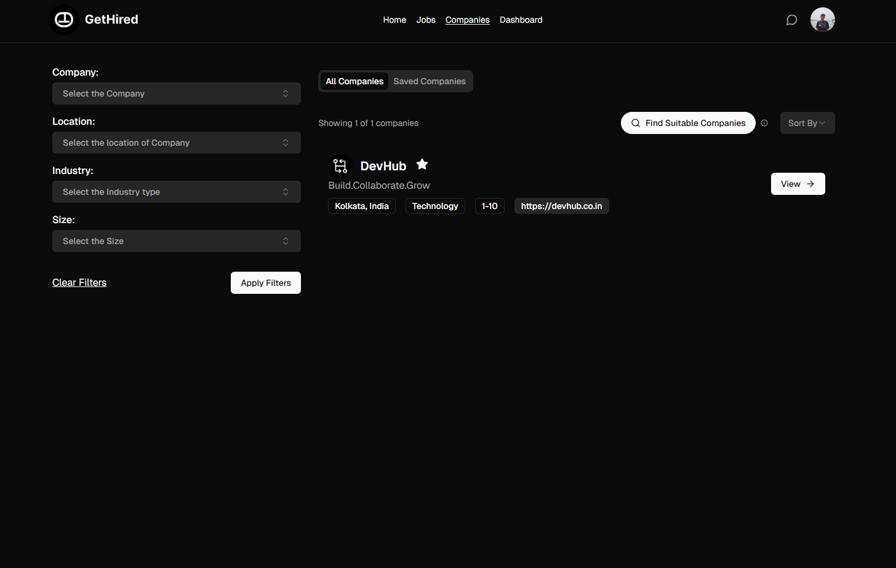The image size is (896, 568).
Task: Go to the Dashboard
Action: pyautogui.click(x=521, y=20)
